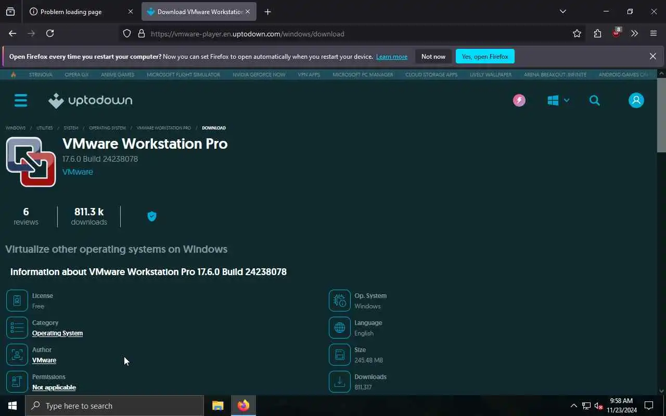The width and height of the screenshot is (666, 416).
Task: Open the Learn more link
Action: [392, 57]
